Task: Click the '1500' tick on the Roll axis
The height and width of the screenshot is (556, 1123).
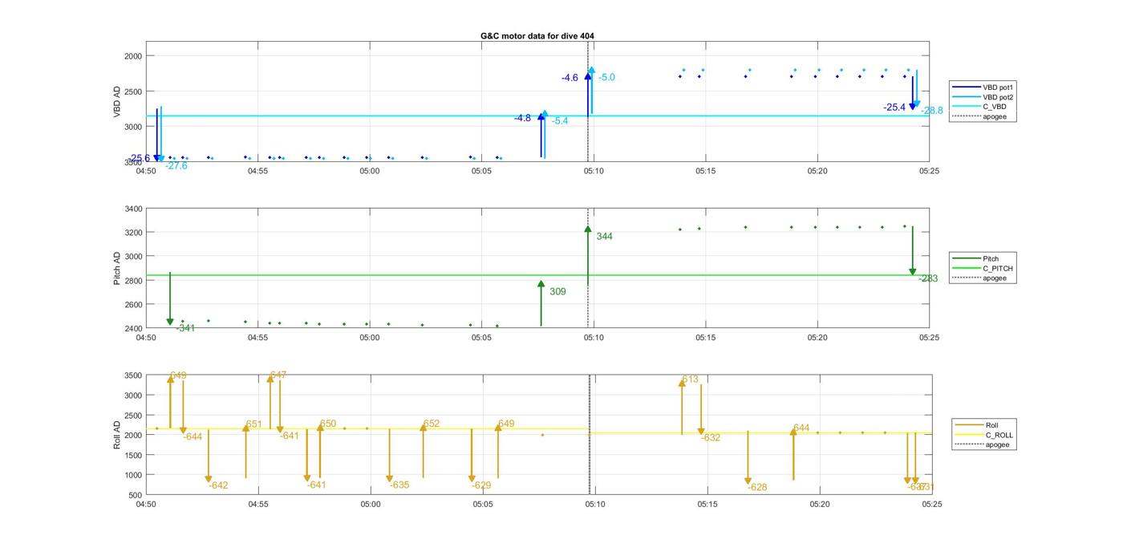Action: pos(133,455)
